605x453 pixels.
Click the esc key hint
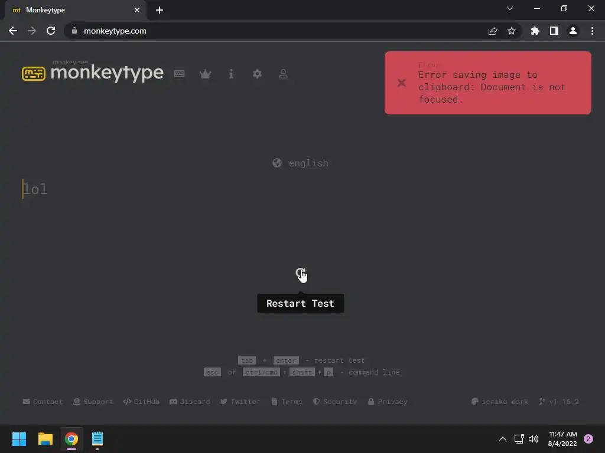coord(212,372)
